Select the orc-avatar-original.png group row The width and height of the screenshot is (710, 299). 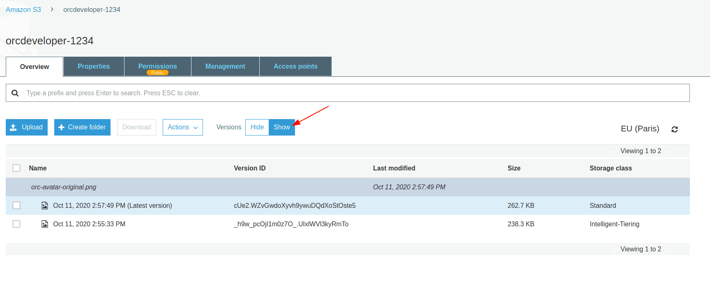tap(348, 187)
